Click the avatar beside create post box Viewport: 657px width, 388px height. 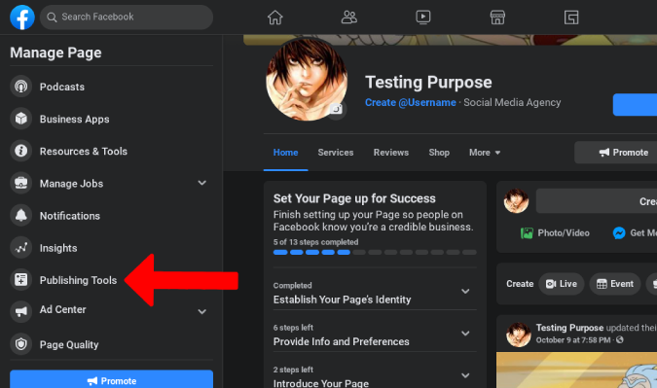point(516,201)
